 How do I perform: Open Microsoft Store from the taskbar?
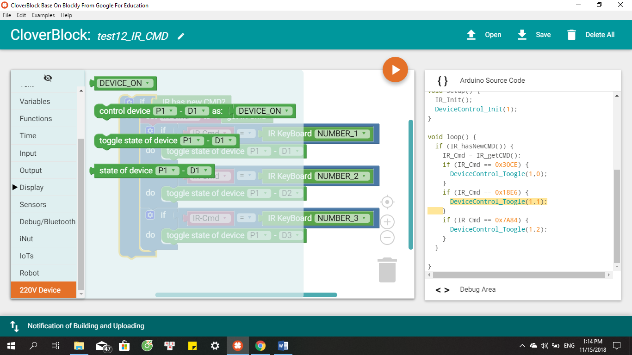124,346
